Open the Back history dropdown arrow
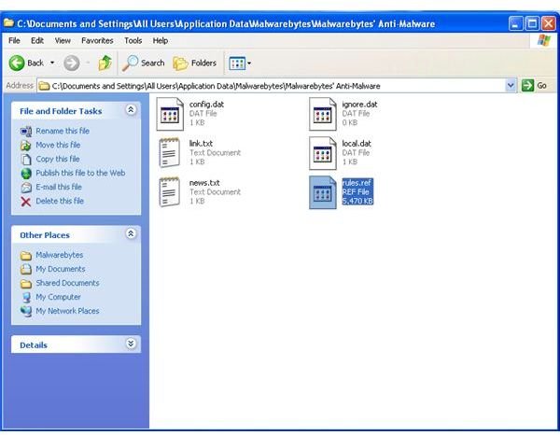Image resolution: width=560 pixels, height=435 pixels. pyautogui.click(x=52, y=63)
